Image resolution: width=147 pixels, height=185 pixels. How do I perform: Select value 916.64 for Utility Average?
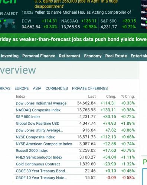click(89, 130)
